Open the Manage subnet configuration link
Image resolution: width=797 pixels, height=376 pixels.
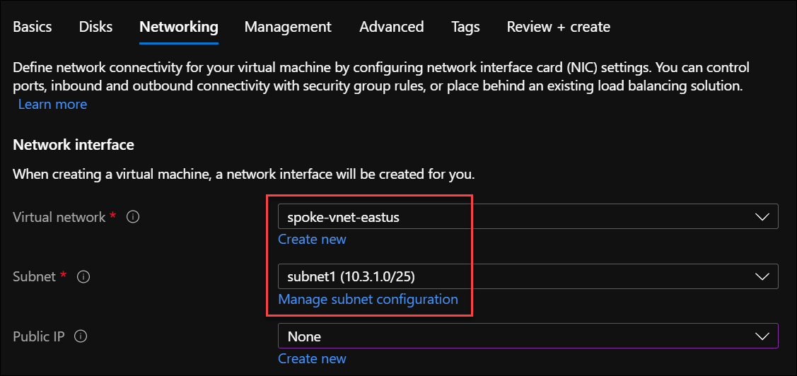(x=368, y=299)
